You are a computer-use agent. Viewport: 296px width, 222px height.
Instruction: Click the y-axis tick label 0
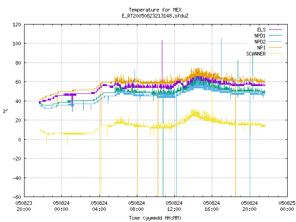[x=19, y=140]
